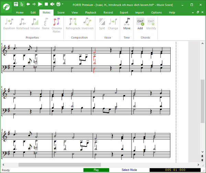This screenshot has width=206, height=173.
Task: Switch to the Score tab
Action: (61, 12)
